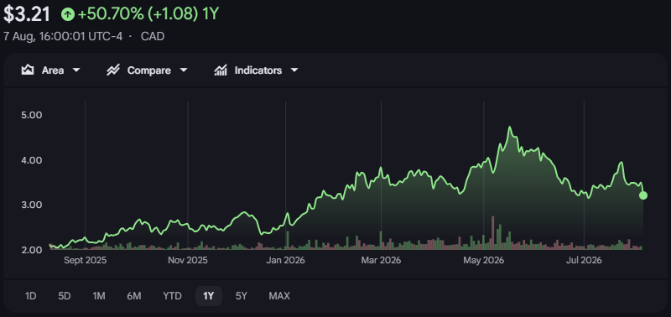Switch to the MAX range
Image resolution: width=671 pixels, height=317 pixels.
tap(279, 296)
